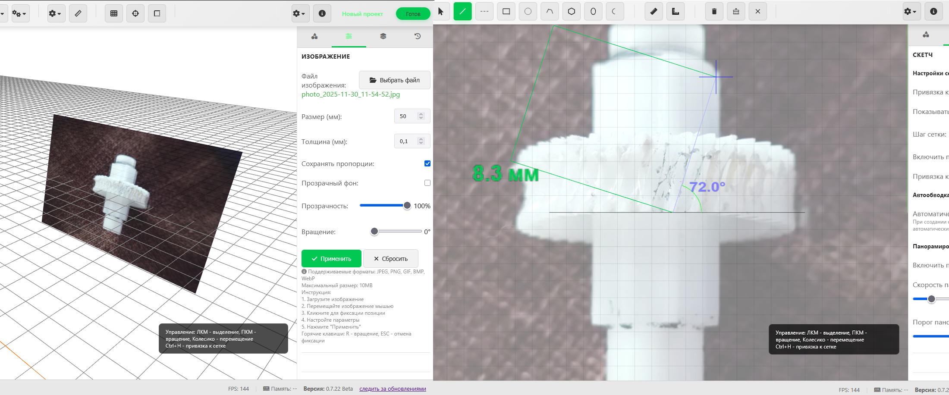Image resolution: width=949 pixels, height=395 pixels.
Task: Toggle the grid table icon
Action: click(x=114, y=13)
